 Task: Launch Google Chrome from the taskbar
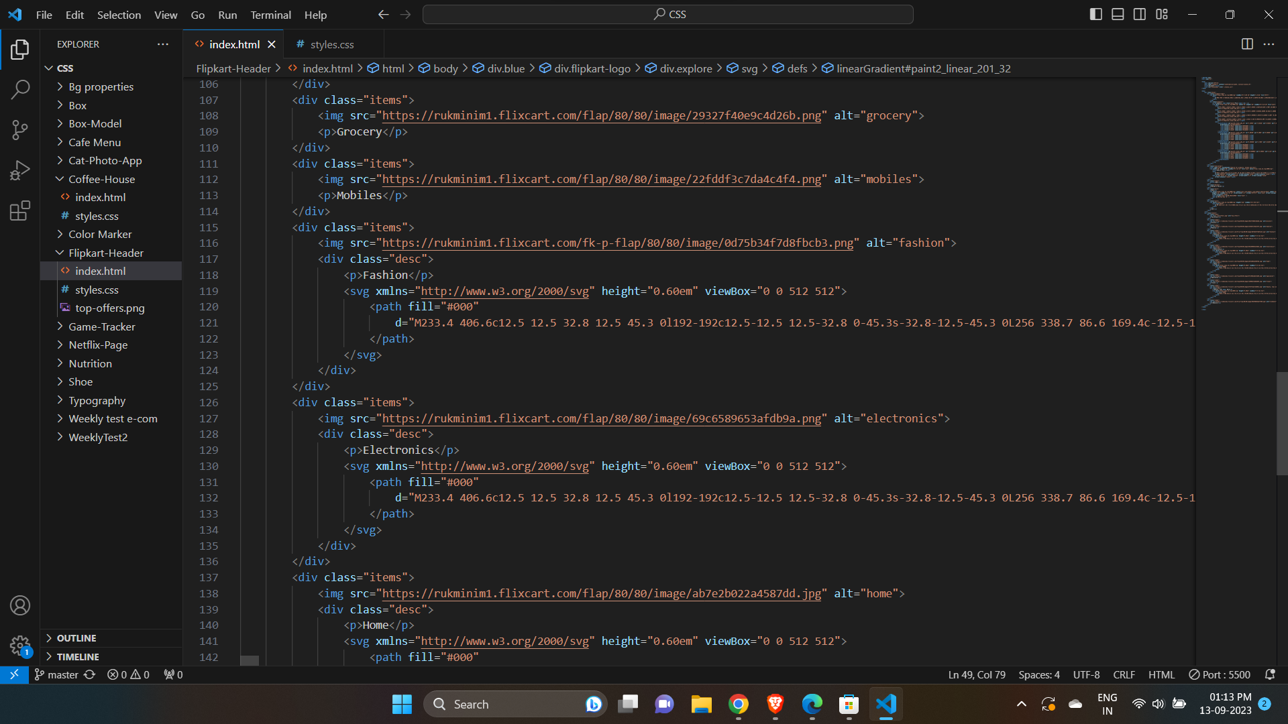[738, 704]
